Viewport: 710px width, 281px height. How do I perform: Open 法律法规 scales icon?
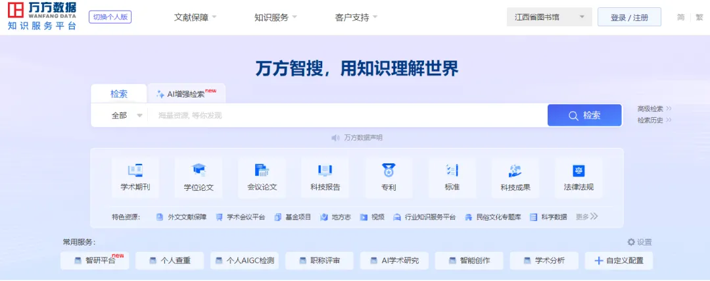[x=579, y=170]
